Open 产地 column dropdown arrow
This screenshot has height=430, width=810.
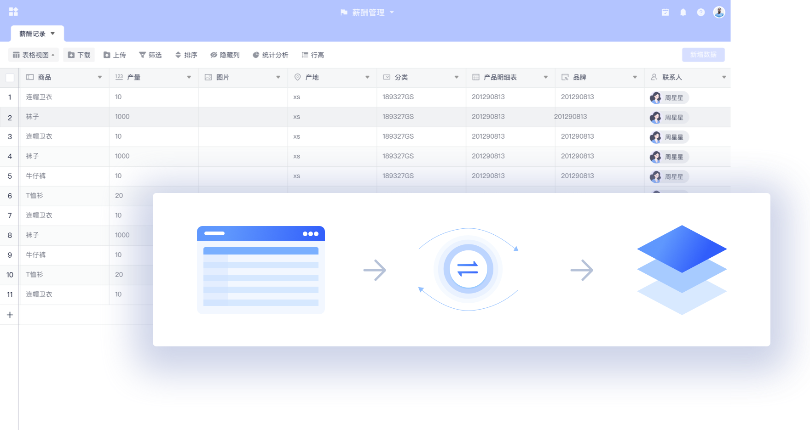pos(367,77)
